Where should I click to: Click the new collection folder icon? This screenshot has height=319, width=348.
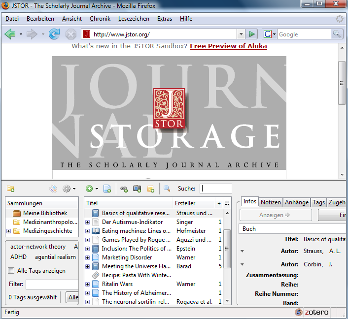[x=10, y=189]
